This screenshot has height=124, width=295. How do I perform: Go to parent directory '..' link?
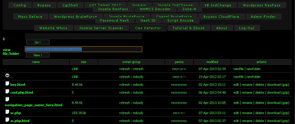pyautogui.click(x=12, y=77)
